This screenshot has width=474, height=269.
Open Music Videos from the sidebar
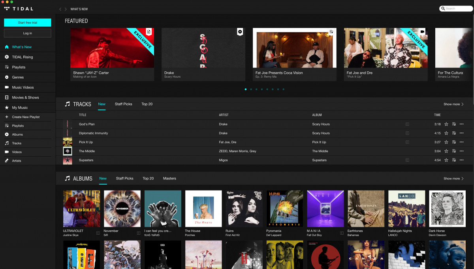[23, 88]
